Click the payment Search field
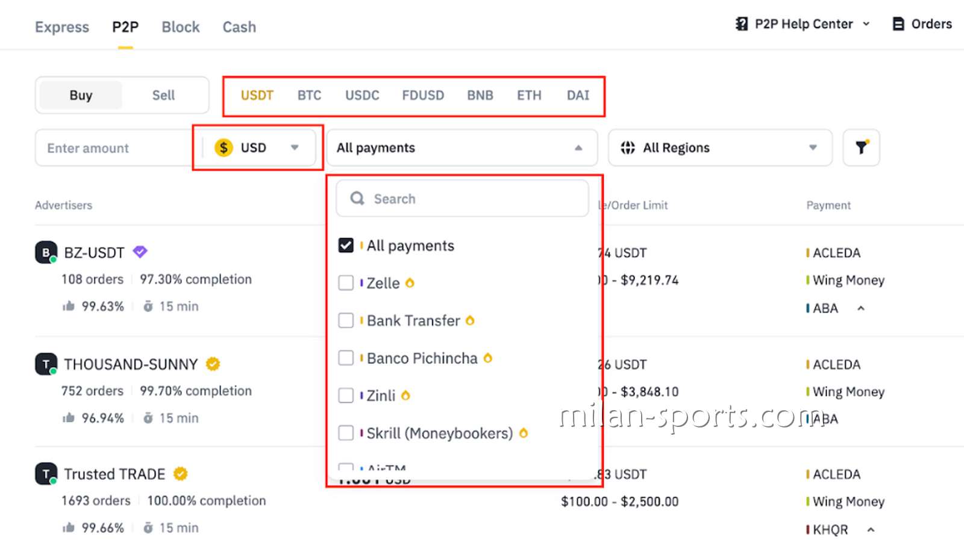The height and width of the screenshot is (542, 964). click(462, 198)
